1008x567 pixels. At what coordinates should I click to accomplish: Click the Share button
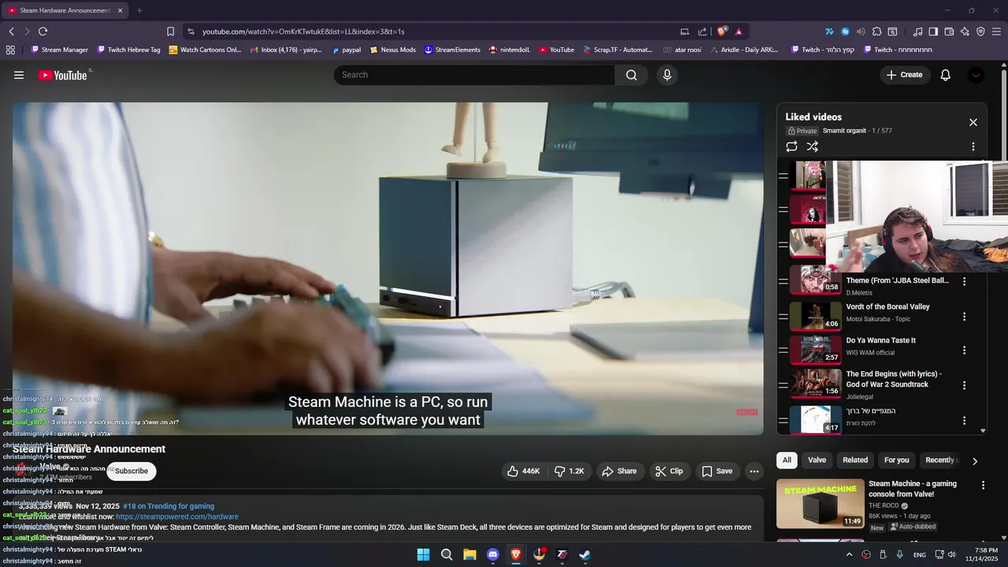(619, 471)
